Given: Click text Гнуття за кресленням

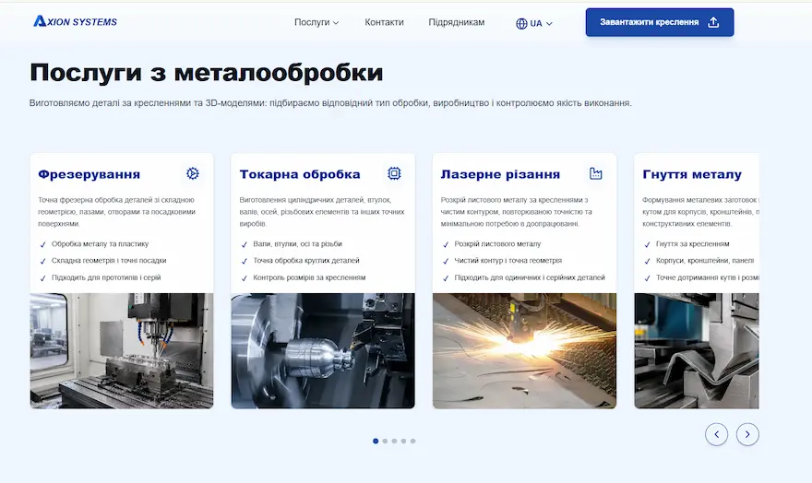Looking at the screenshot, I should 692,243.
